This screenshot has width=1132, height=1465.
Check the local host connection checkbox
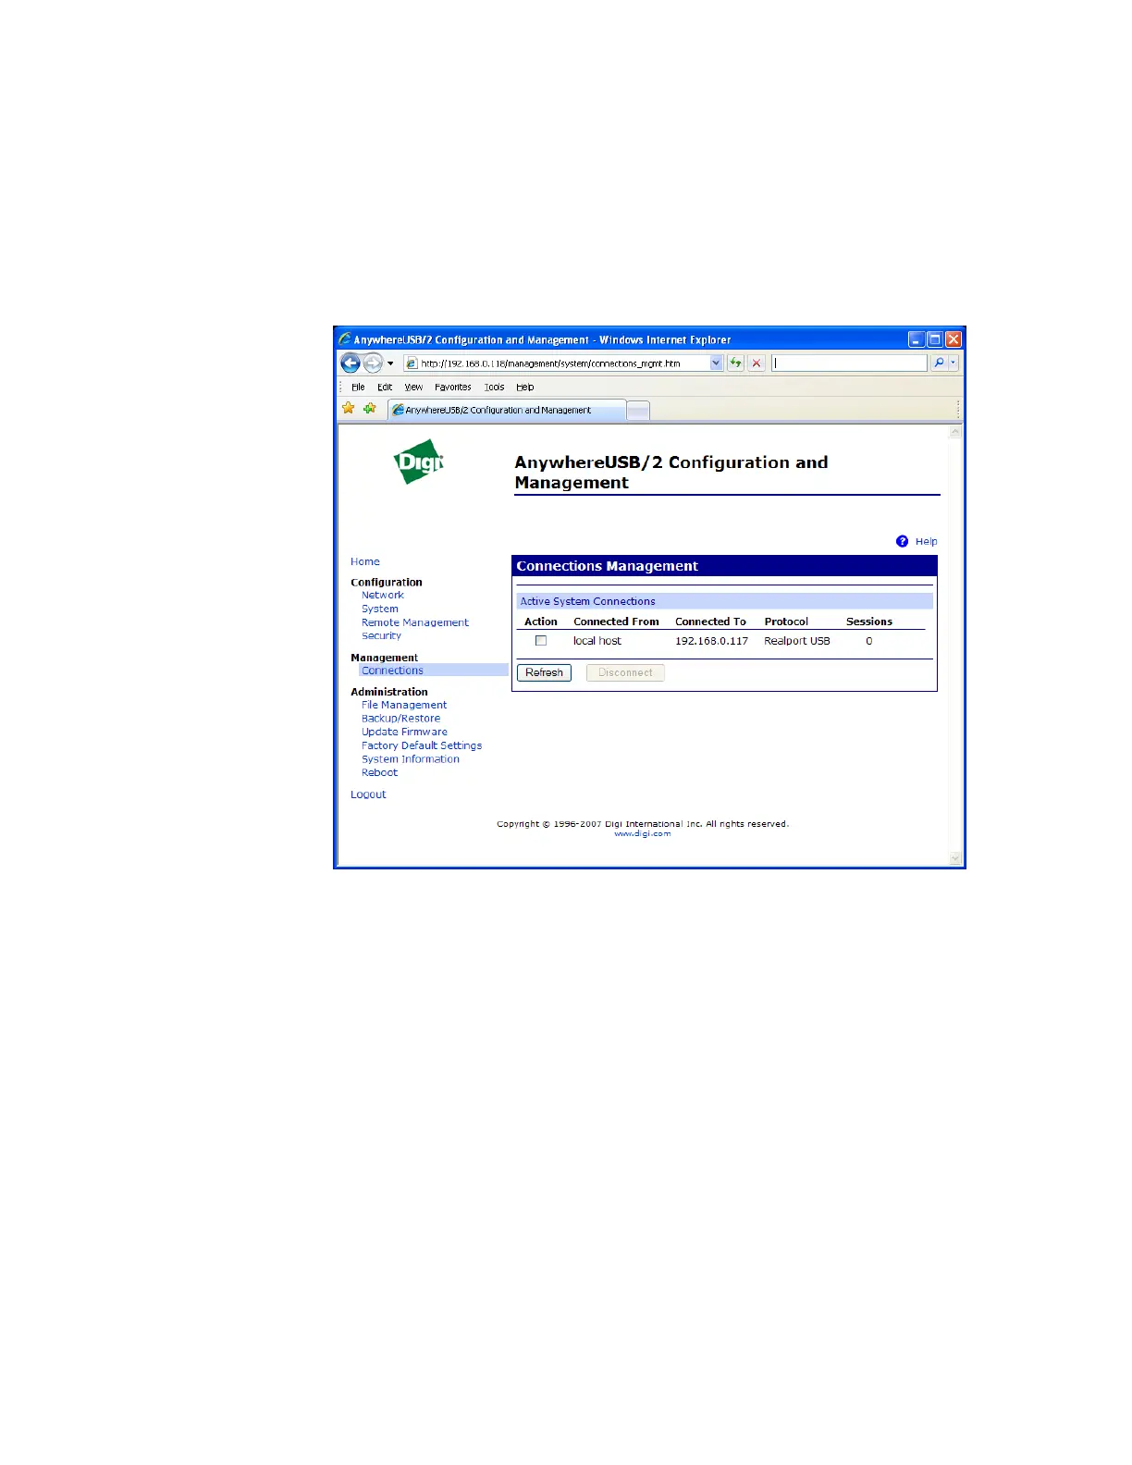click(541, 641)
